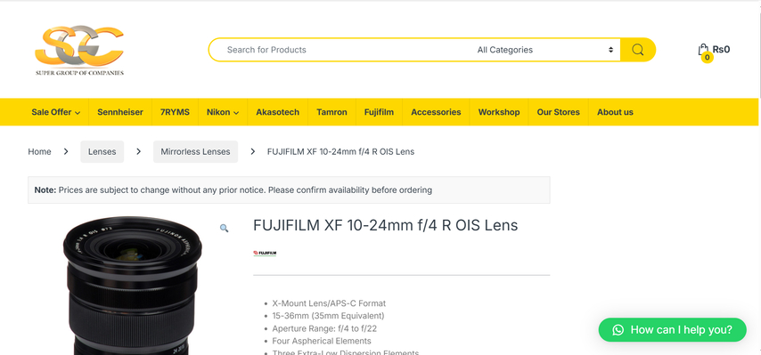Open the shopping cart bag icon

703,50
